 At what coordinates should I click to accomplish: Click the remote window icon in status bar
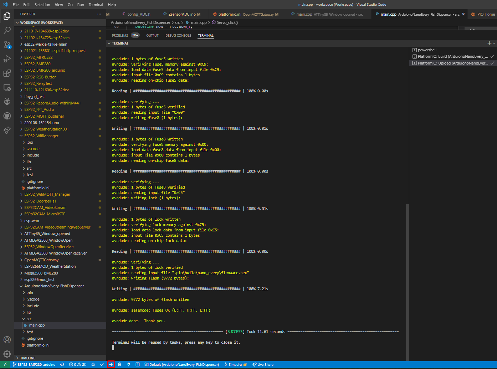pyautogui.click(x=5, y=364)
